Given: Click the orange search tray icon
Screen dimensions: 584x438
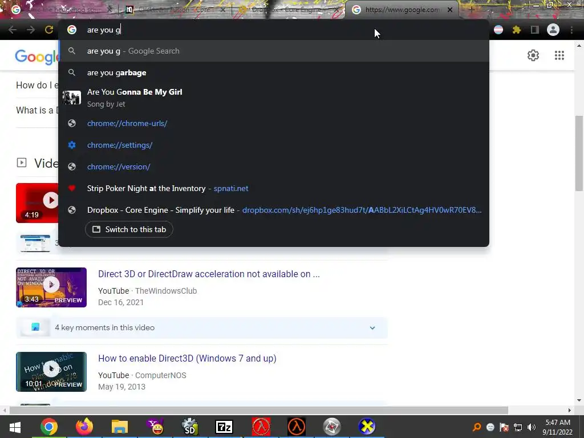Looking at the screenshot, I should coord(477,427).
